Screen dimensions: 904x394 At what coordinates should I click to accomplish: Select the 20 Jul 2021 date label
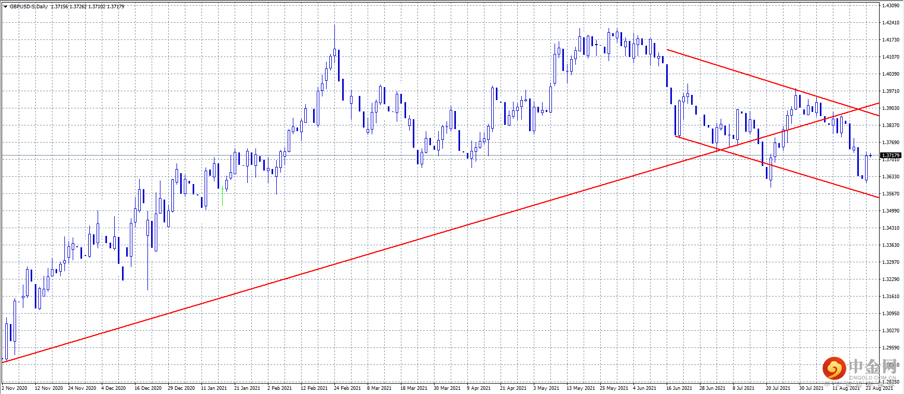778,388
